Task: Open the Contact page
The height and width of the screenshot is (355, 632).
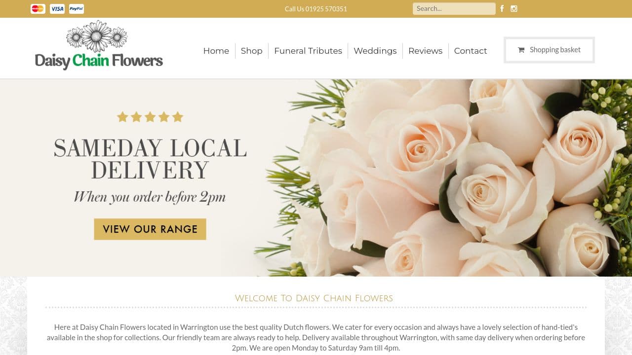Action: point(471,51)
